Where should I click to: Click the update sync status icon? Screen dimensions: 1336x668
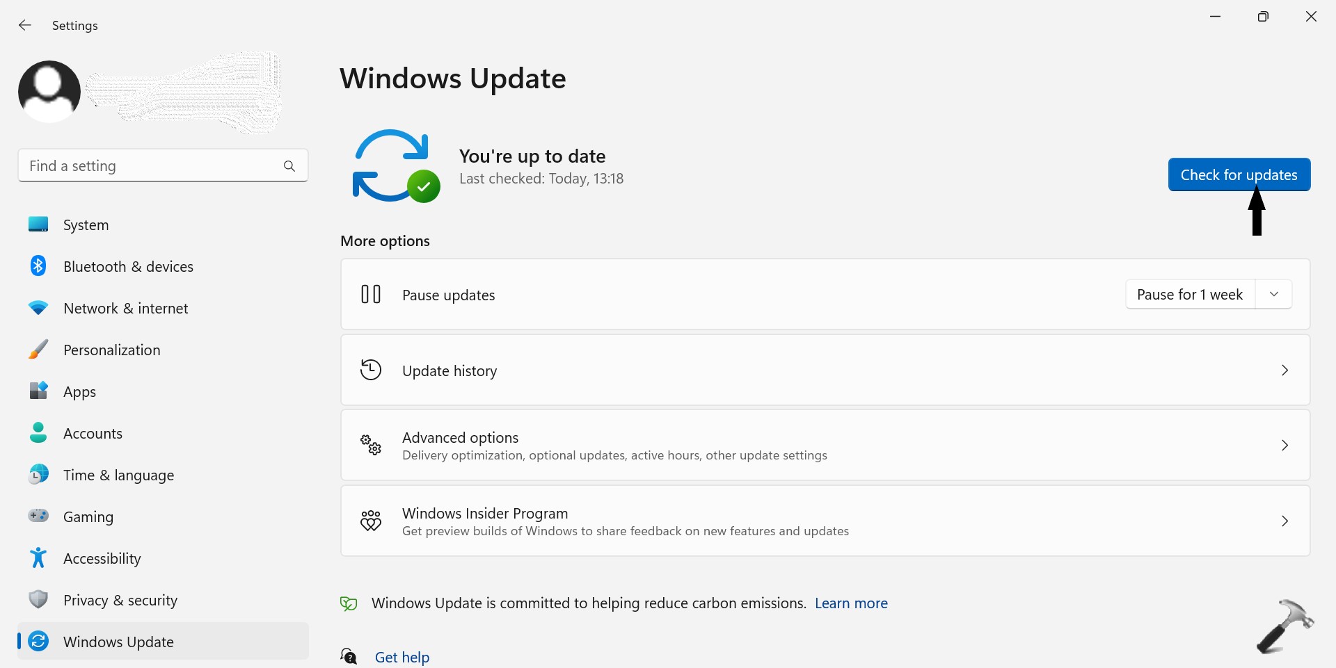pos(396,166)
